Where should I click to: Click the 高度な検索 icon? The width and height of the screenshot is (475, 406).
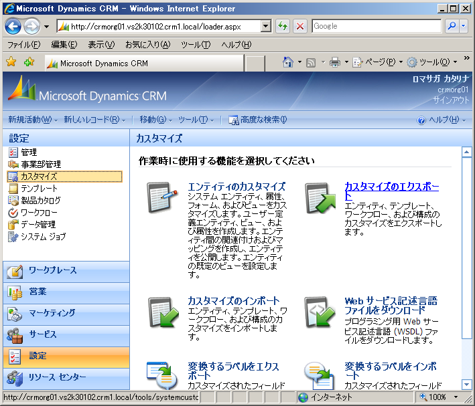(x=234, y=120)
